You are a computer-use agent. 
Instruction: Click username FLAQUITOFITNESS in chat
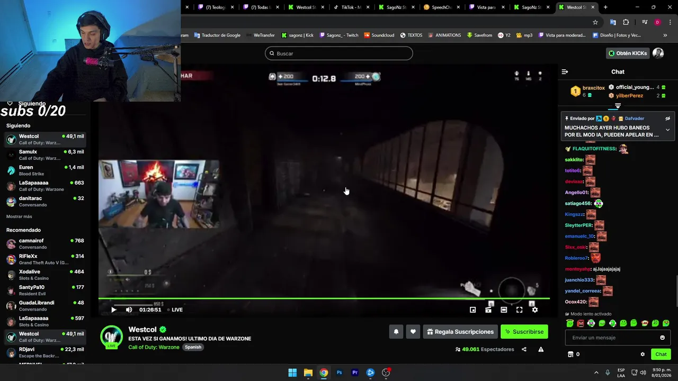(x=594, y=149)
